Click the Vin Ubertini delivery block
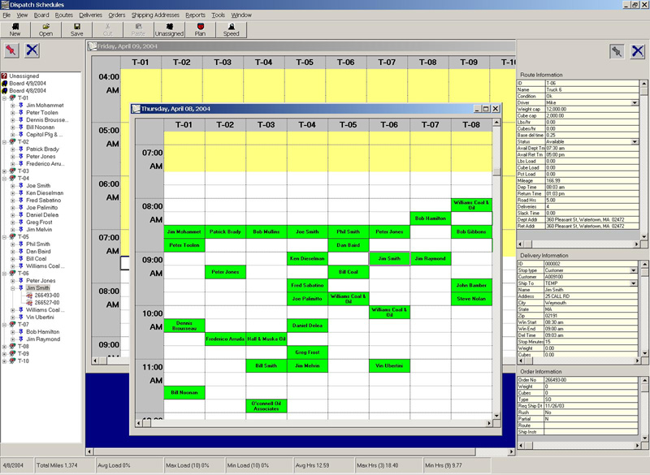650x475 pixels. pos(389,365)
